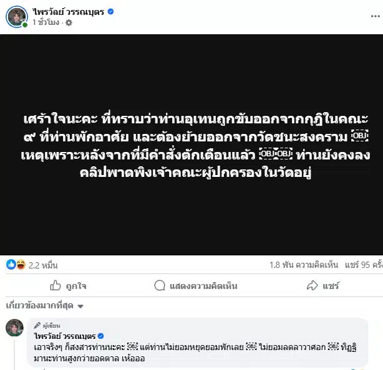Click the verified badge beside the post author name

coord(110,11)
